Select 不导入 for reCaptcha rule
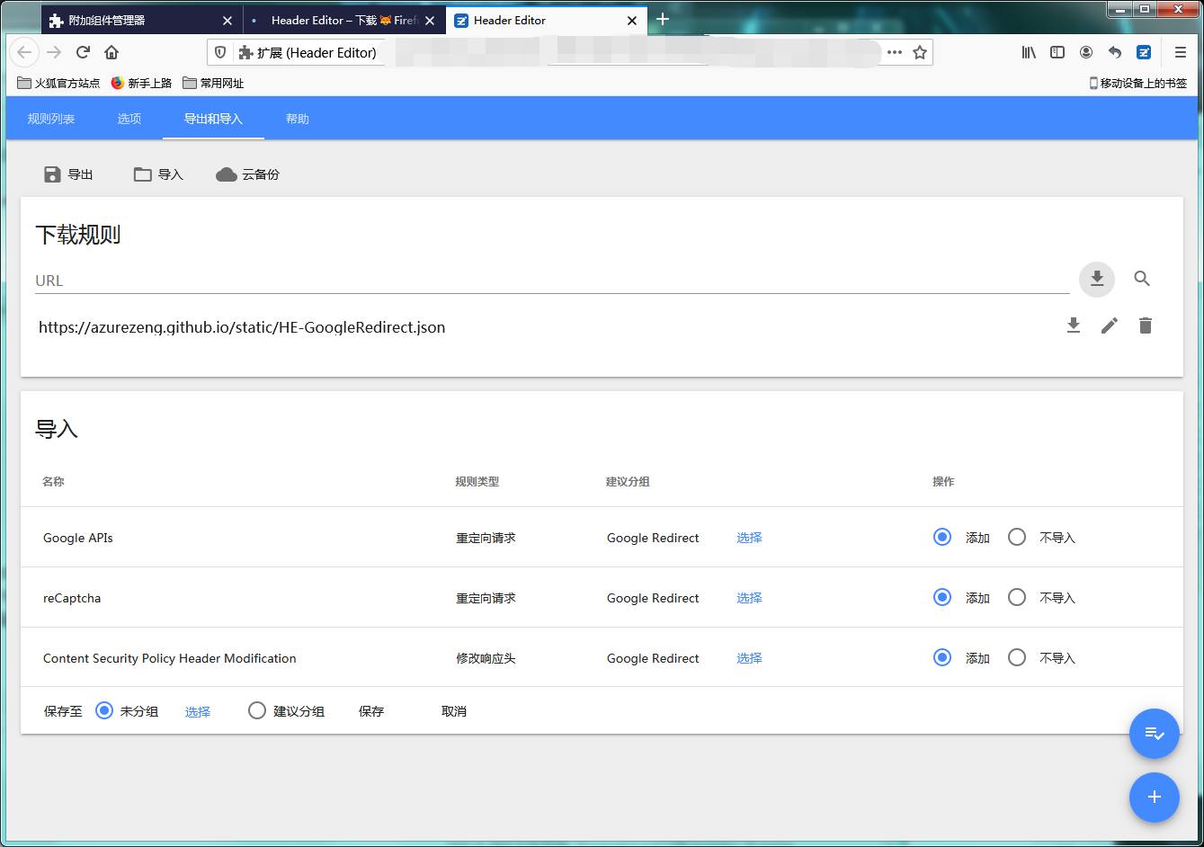 [x=1017, y=598]
